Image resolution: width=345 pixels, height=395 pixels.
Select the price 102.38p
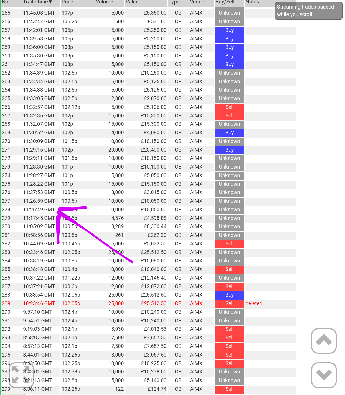[71, 372]
